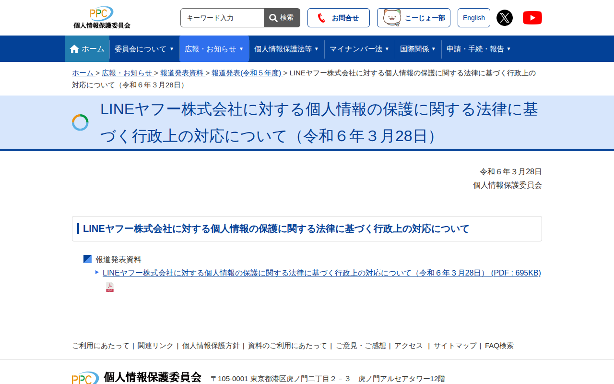
Task: Expand the 広報・お知らせ menu
Action: coord(214,49)
